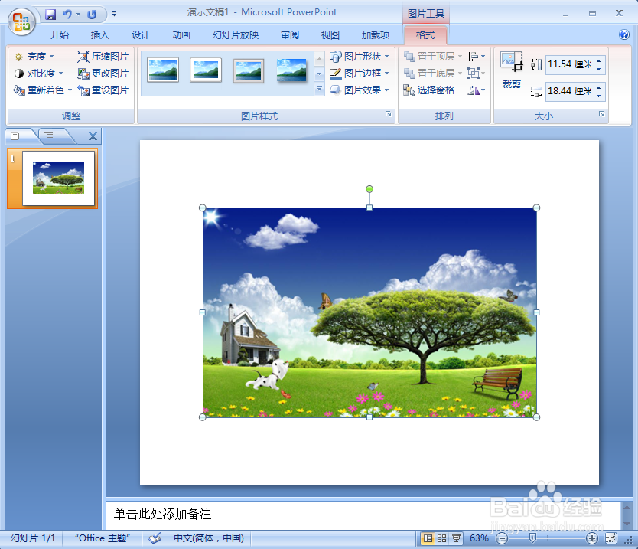Click 置于顶层 bring to front
Viewport: 638px width, 549px height.
click(x=433, y=56)
